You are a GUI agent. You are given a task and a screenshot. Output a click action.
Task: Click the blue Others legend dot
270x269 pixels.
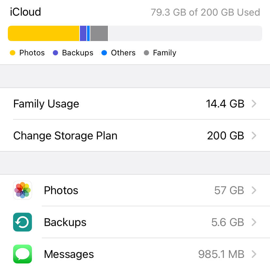click(104, 53)
